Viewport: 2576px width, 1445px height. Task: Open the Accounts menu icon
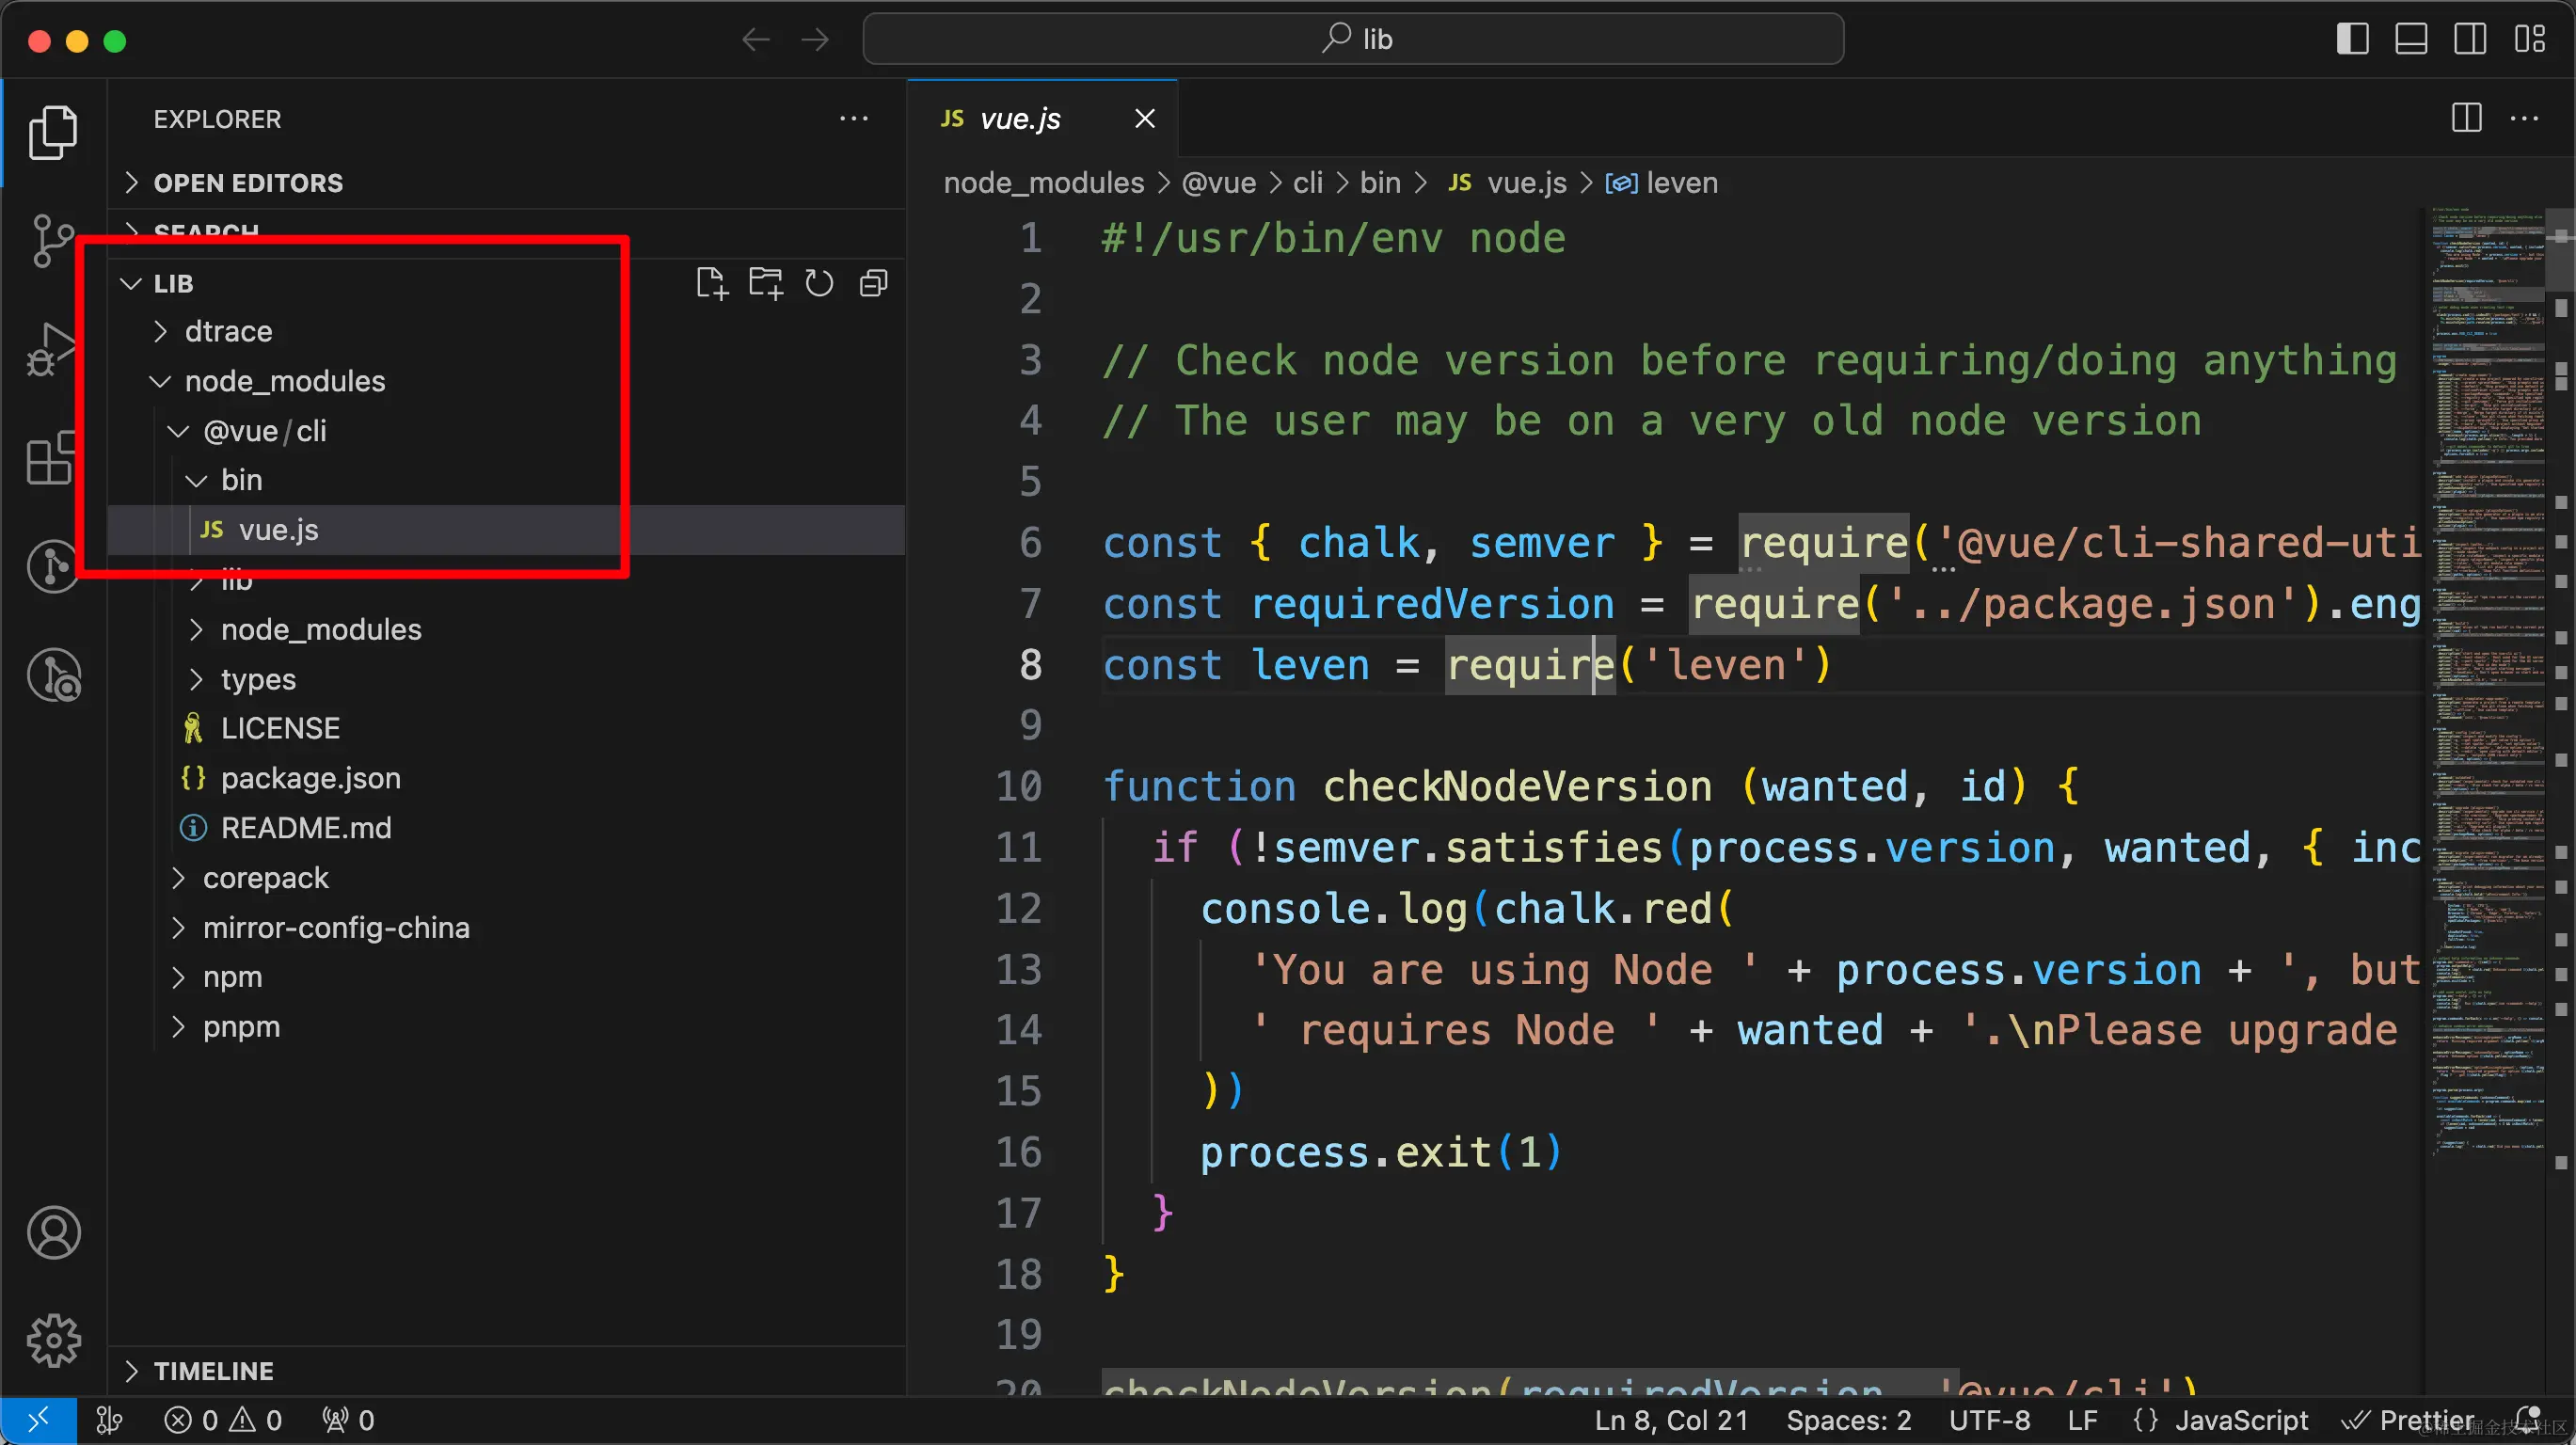(53, 1232)
